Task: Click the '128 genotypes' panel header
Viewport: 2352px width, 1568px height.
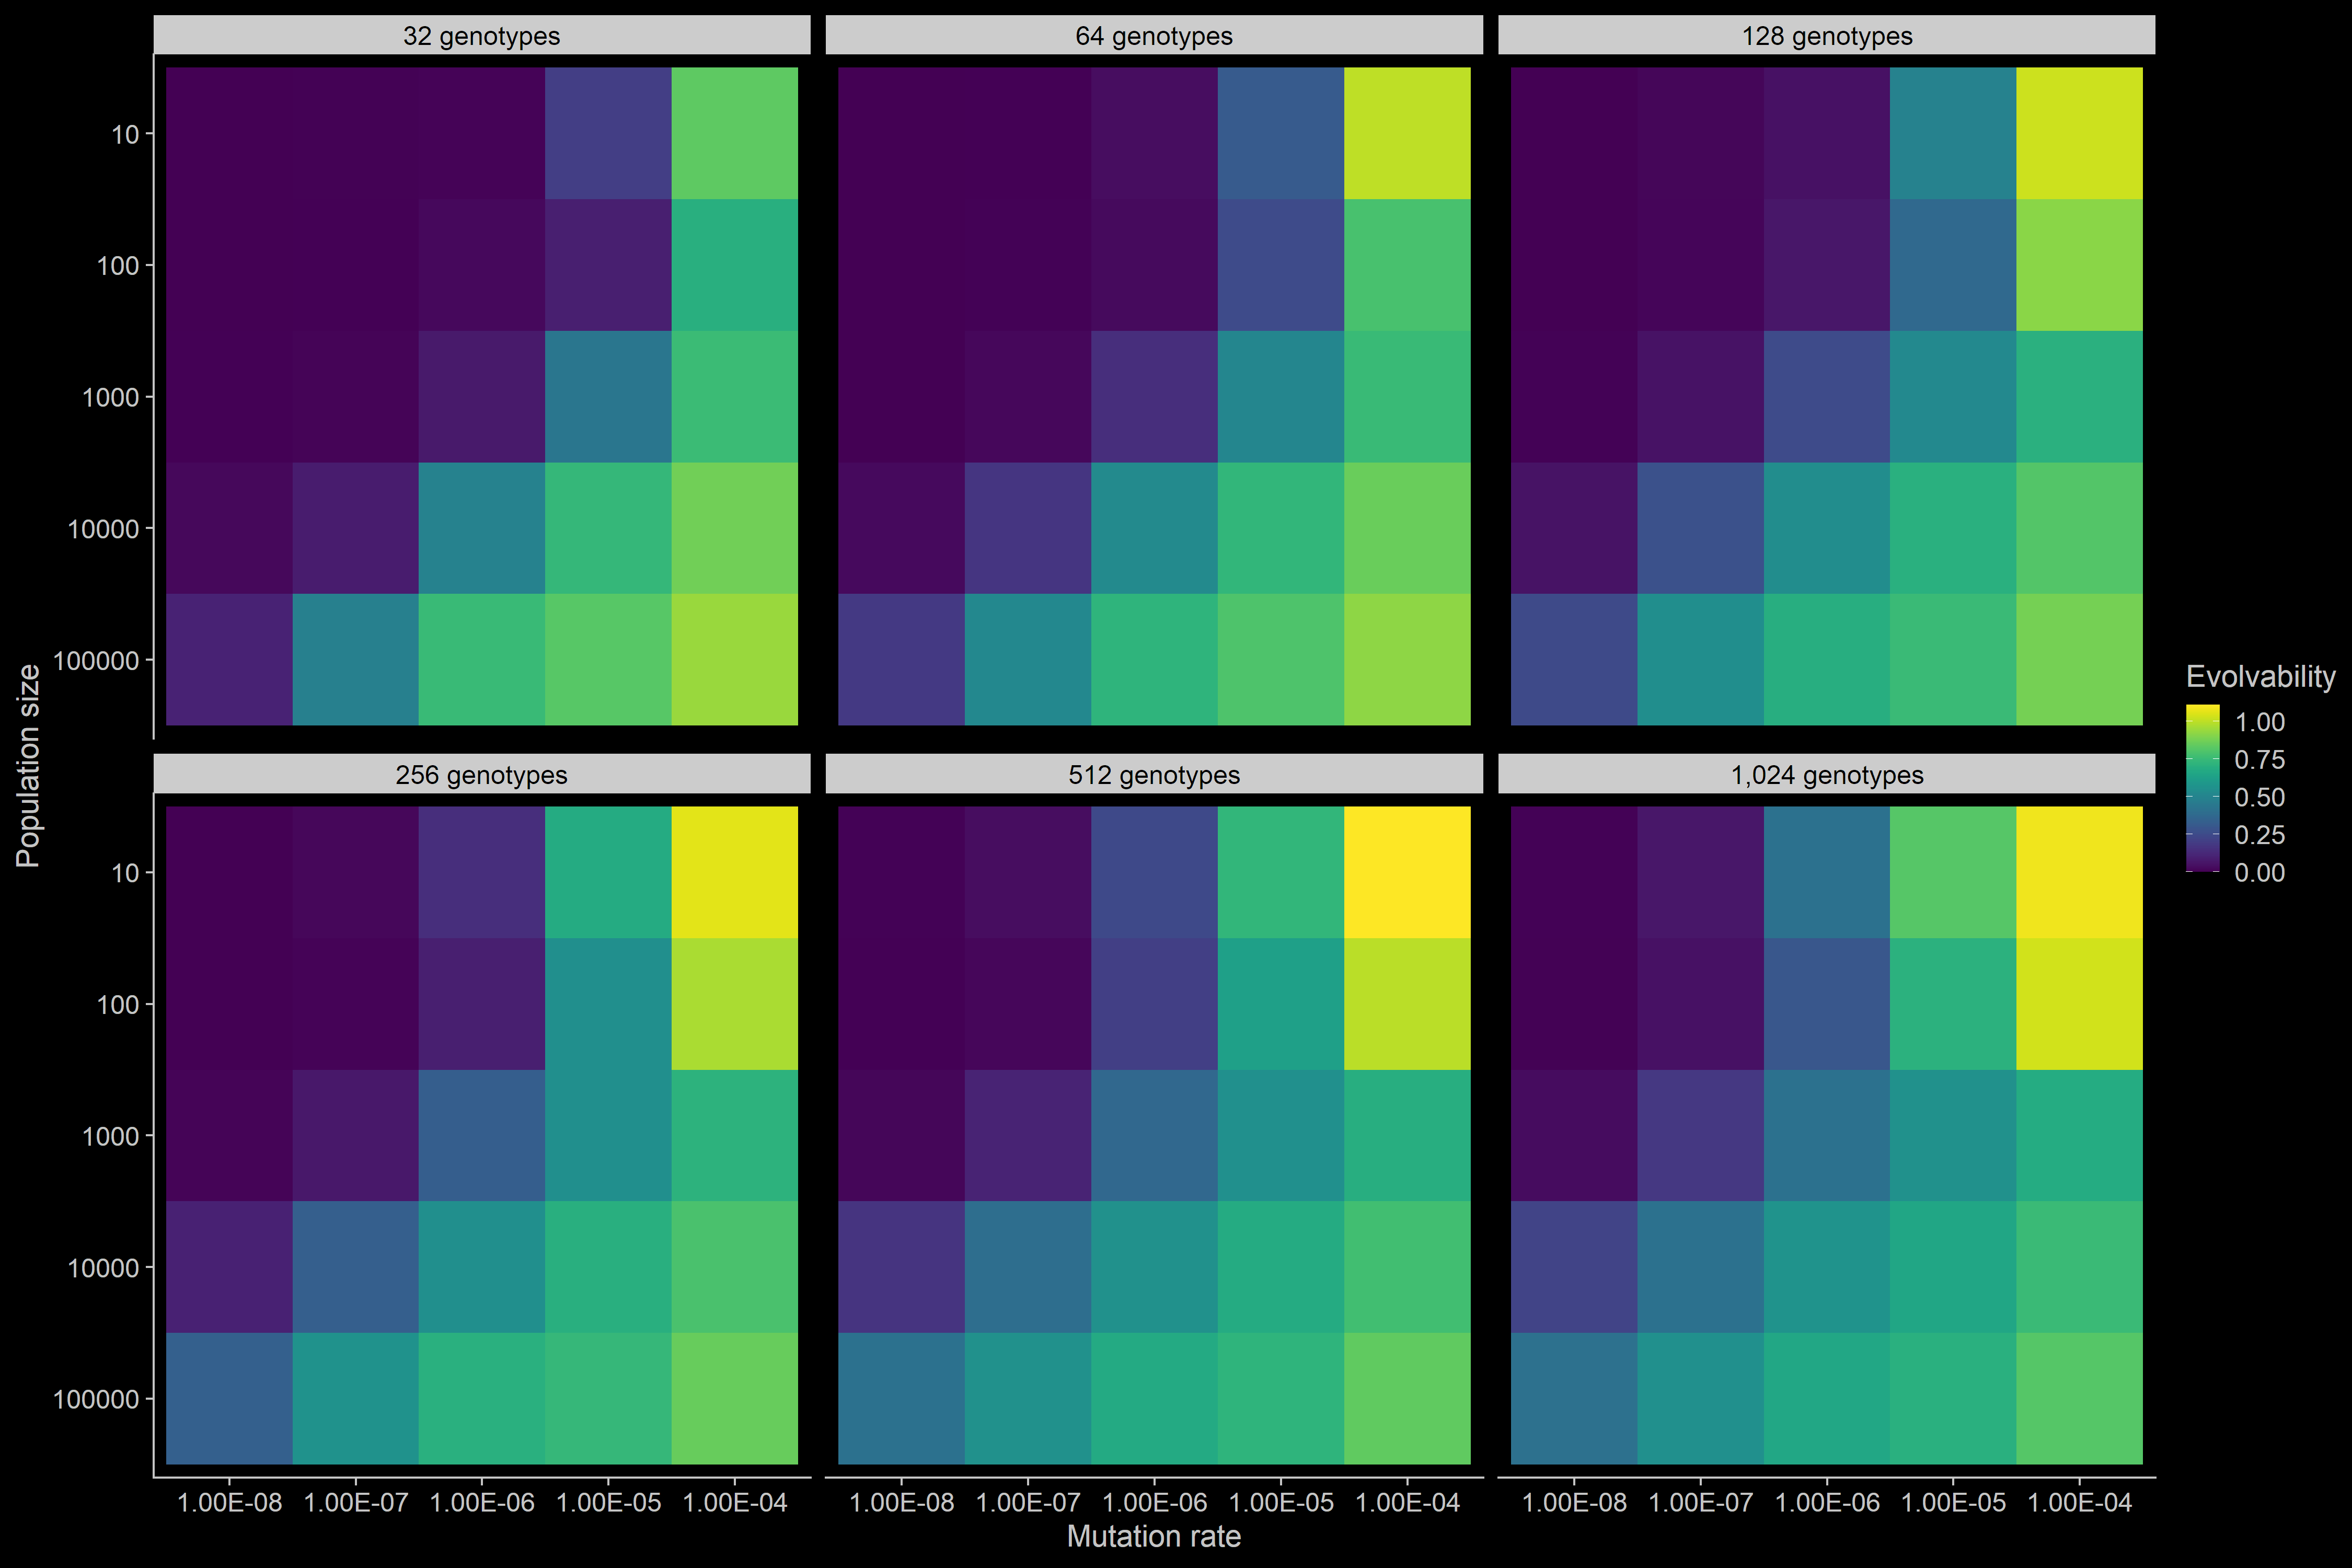Action: click(1826, 35)
